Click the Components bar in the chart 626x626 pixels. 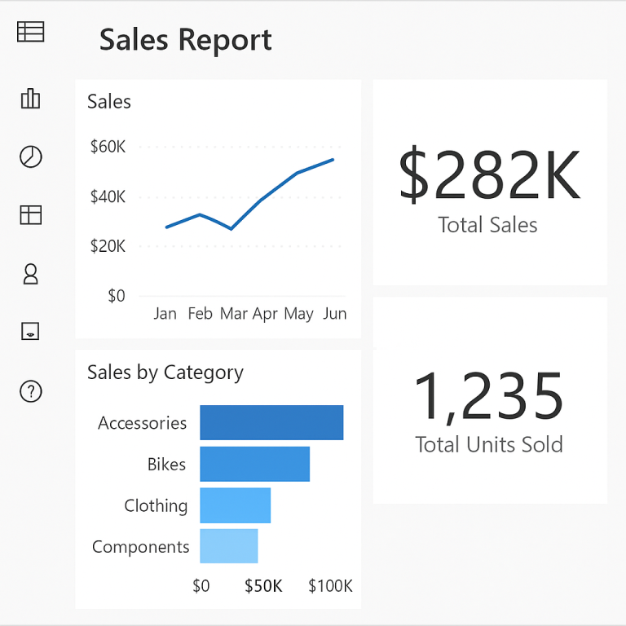point(228,546)
